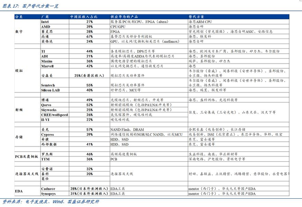Select the '26%' value for CREE/wolfspeed

pyautogui.click(x=90, y=115)
